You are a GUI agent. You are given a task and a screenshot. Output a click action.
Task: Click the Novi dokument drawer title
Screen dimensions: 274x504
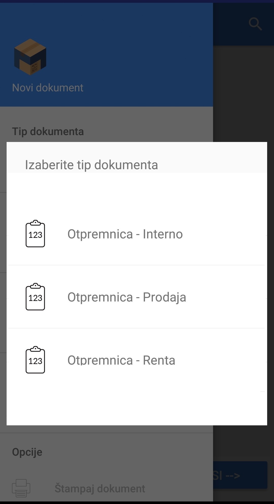tap(47, 88)
